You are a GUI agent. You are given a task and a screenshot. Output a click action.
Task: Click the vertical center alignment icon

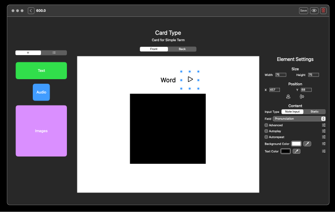[302, 96]
